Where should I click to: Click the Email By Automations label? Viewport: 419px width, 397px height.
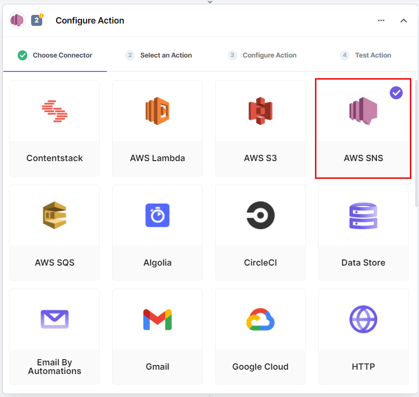[55, 366]
